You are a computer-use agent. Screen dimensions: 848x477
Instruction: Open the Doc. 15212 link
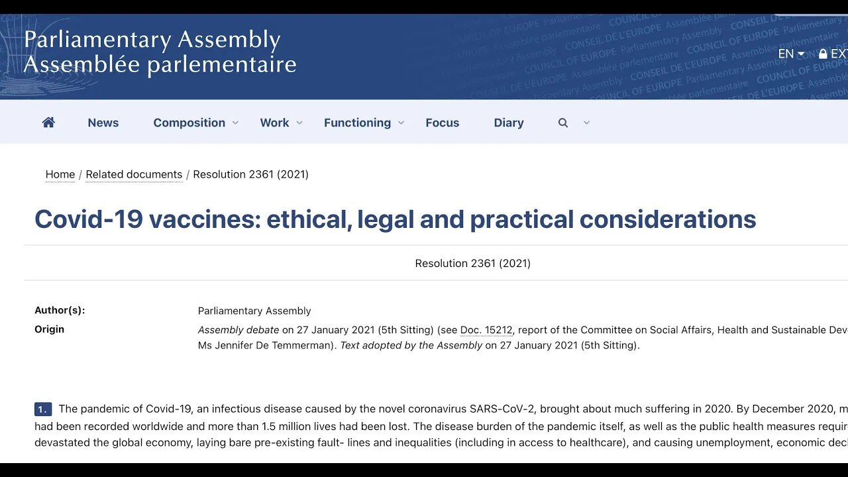click(x=486, y=329)
